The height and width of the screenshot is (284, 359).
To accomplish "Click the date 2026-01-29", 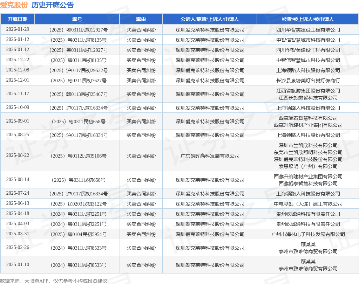I will coord(18,29).
